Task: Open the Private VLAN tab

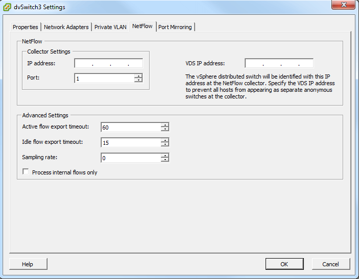Action: pyautogui.click(x=110, y=27)
